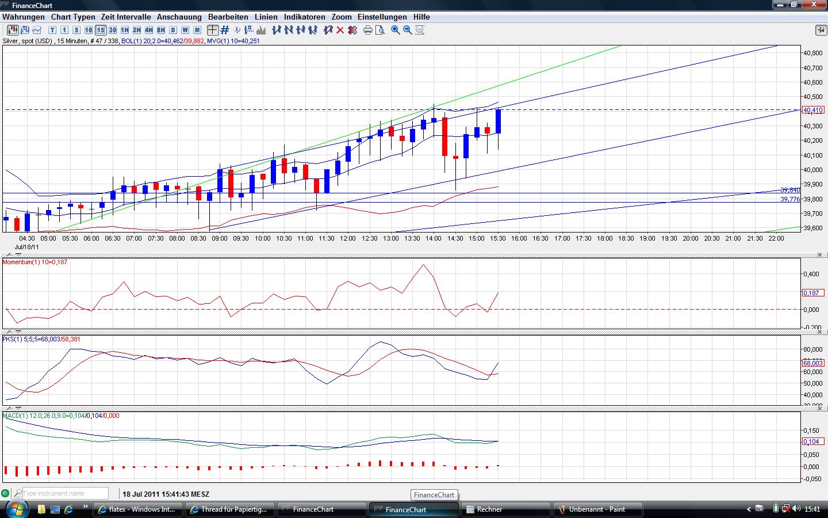The height and width of the screenshot is (518, 828).
Task: Delete all lines with double red X
Action: pos(352,30)
